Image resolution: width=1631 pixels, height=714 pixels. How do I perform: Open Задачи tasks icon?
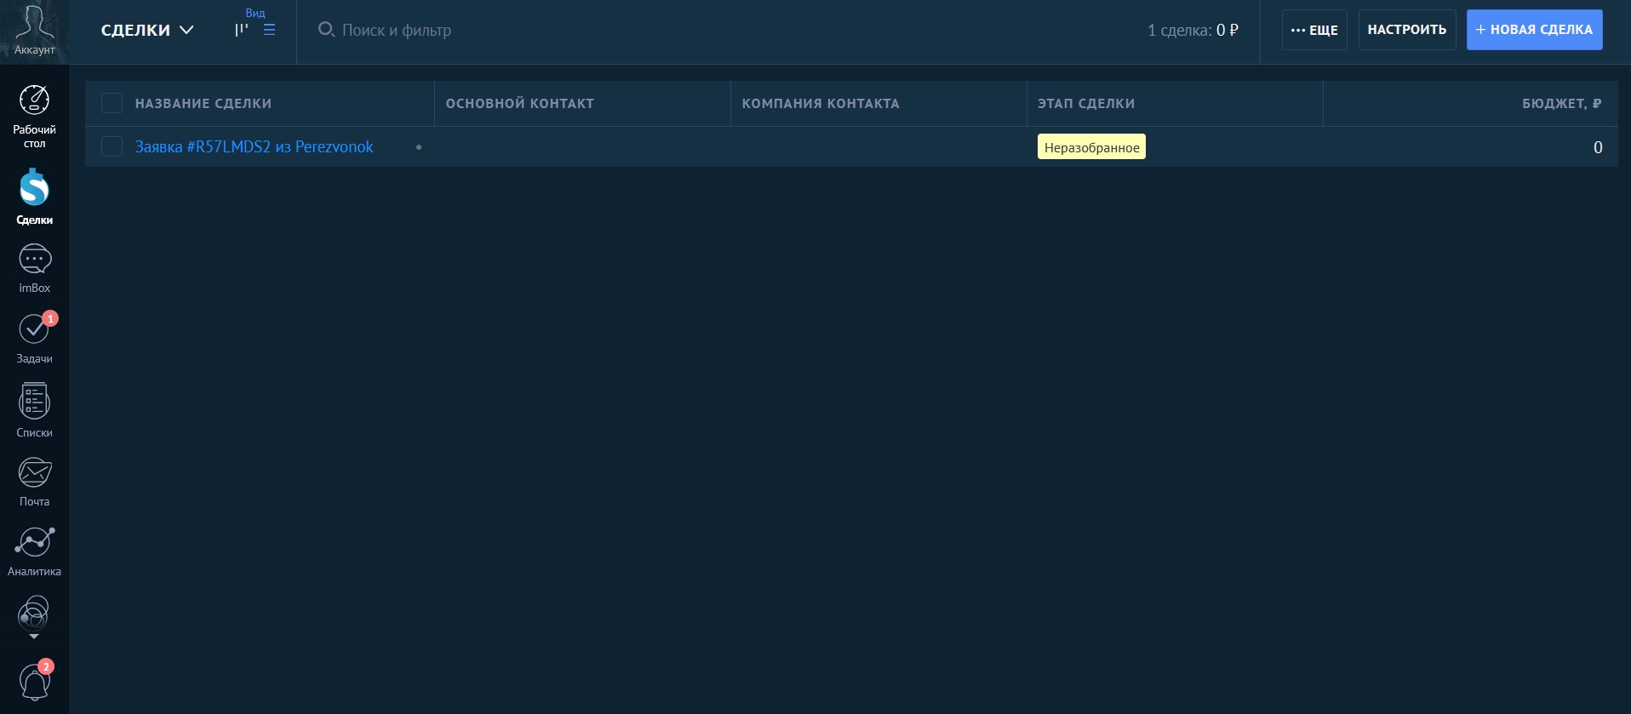pos(34,329)
